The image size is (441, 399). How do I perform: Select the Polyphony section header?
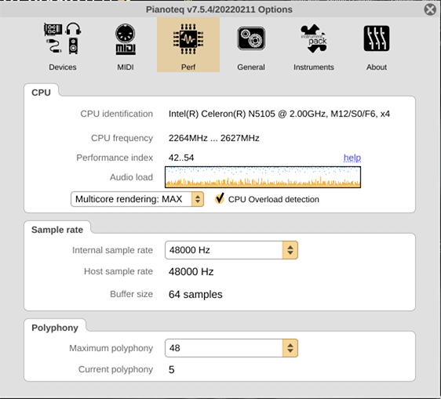(55, 328)
